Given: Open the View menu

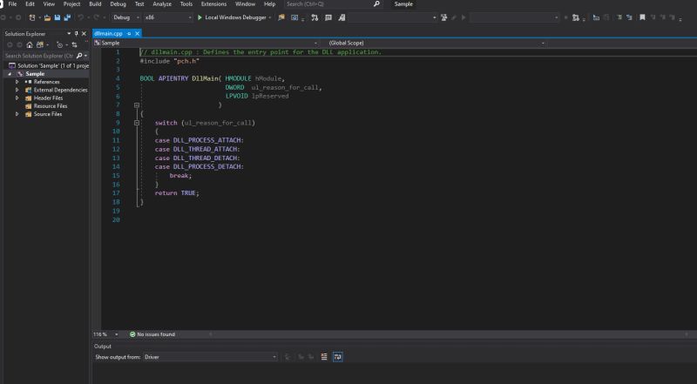Looking at the screenshot, I should (49, 4).
